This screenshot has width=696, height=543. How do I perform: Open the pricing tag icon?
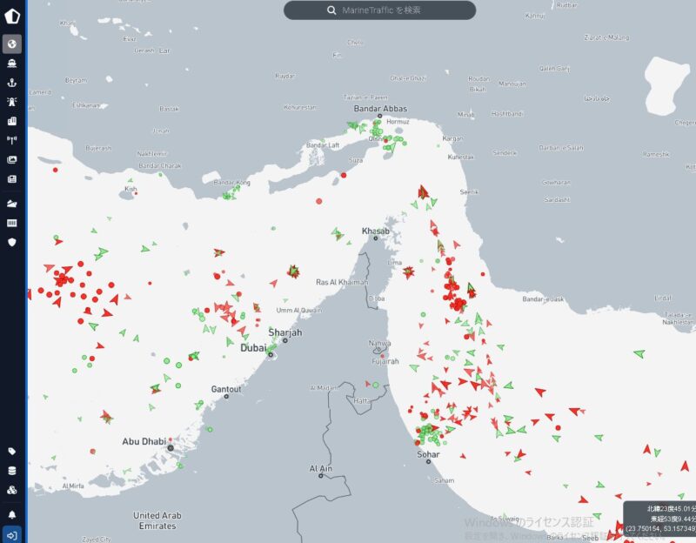(12, 452)
